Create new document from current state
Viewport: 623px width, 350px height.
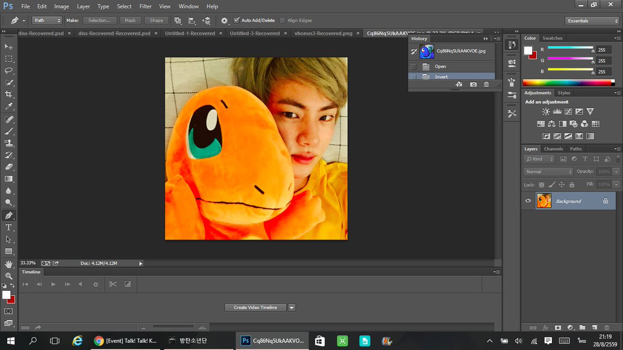[459, 84]
